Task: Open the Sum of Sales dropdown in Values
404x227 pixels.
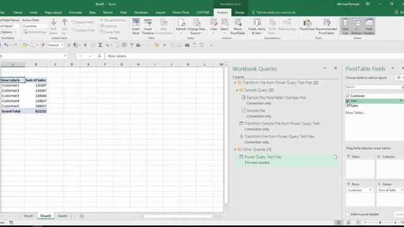Action: coord(401,190)
